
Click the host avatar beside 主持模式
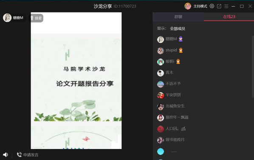click(x=188, y=6)
